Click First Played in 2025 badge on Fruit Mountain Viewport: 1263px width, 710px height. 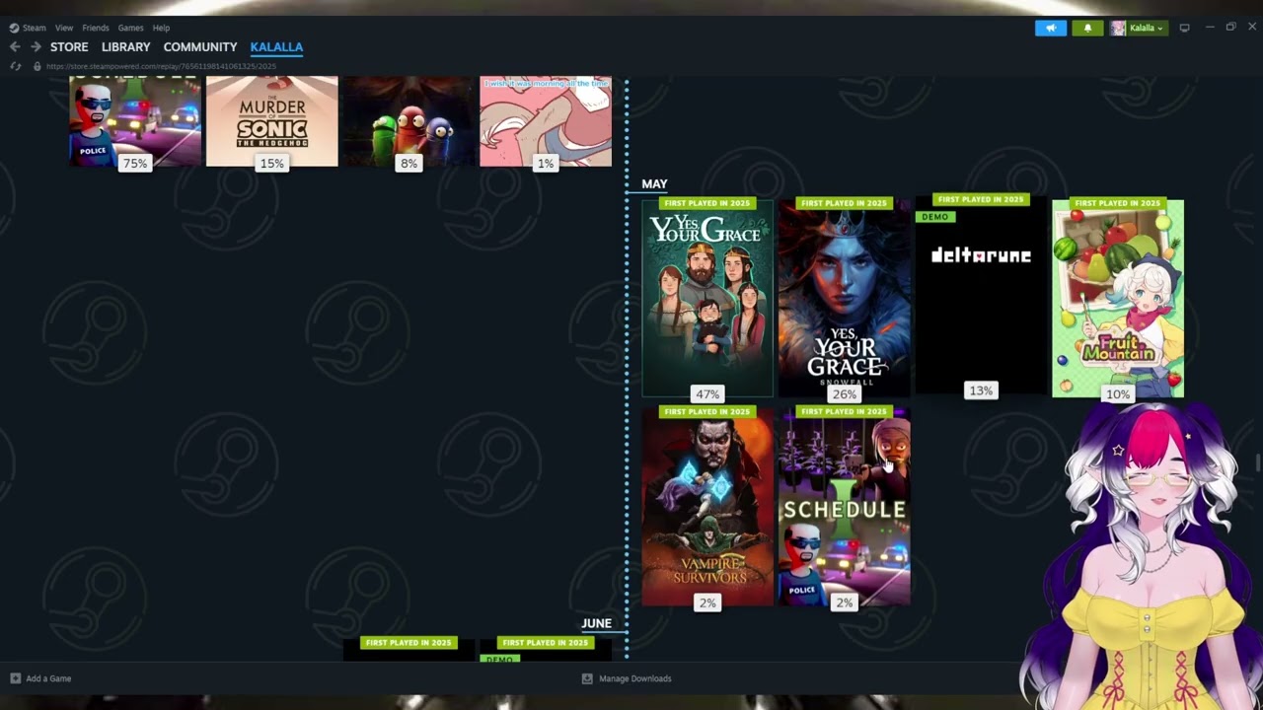1118,203
